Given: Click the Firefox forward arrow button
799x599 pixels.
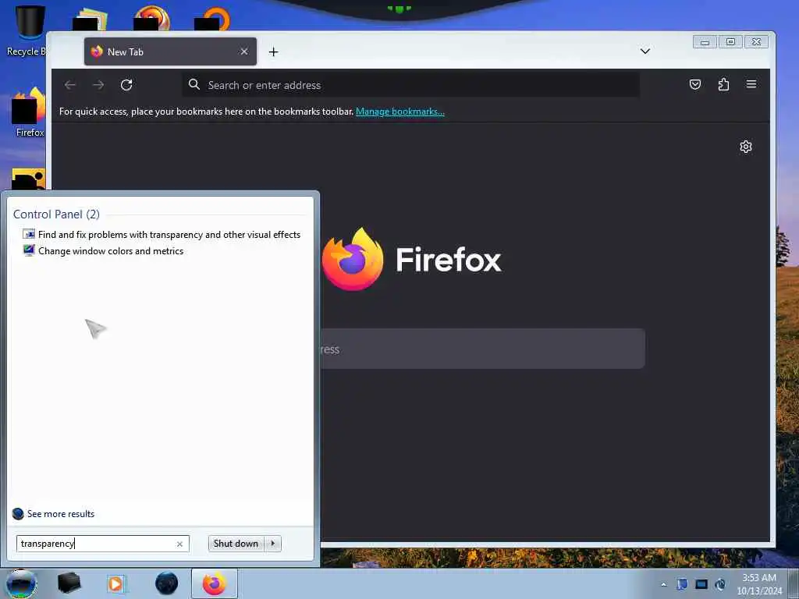Looking at the screenshot, I should point(98,85).
